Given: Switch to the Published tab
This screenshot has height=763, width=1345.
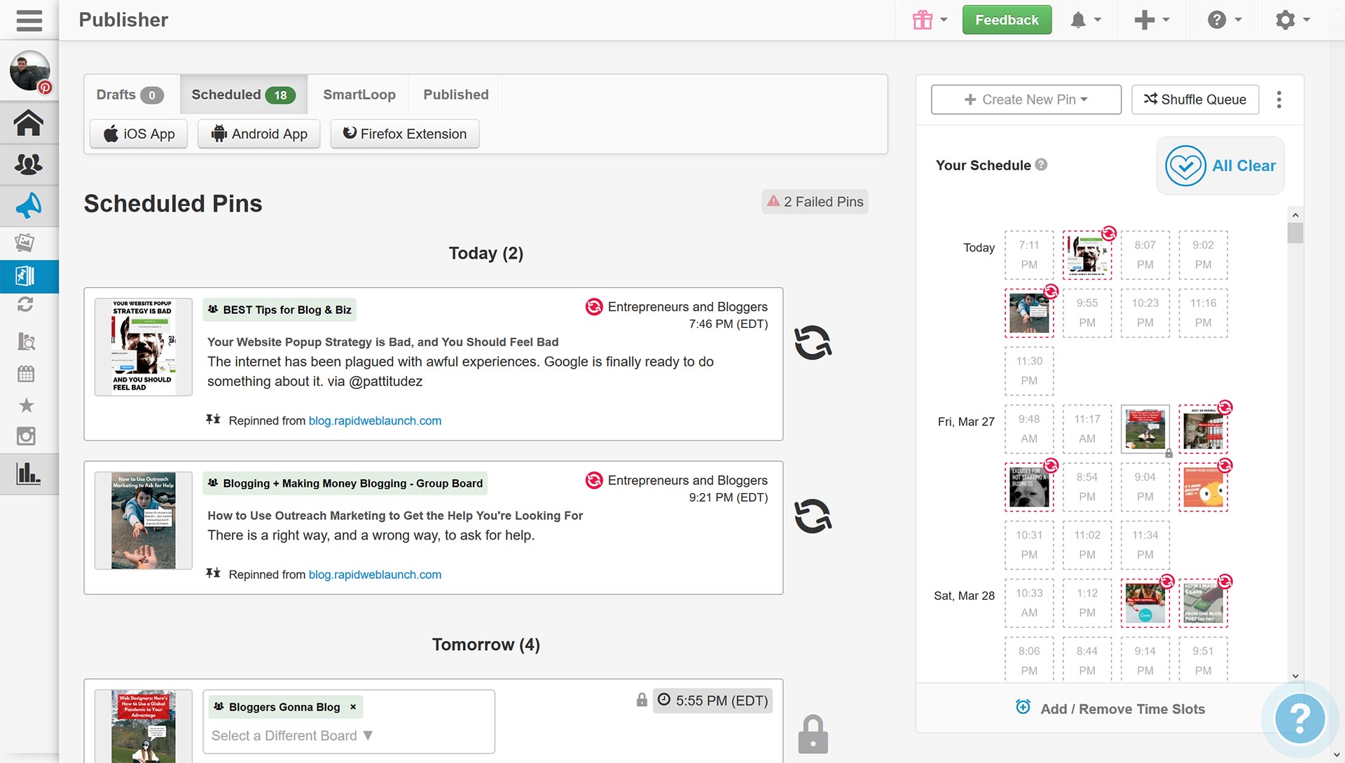Looking at the screenshot, I should point(456,95).
